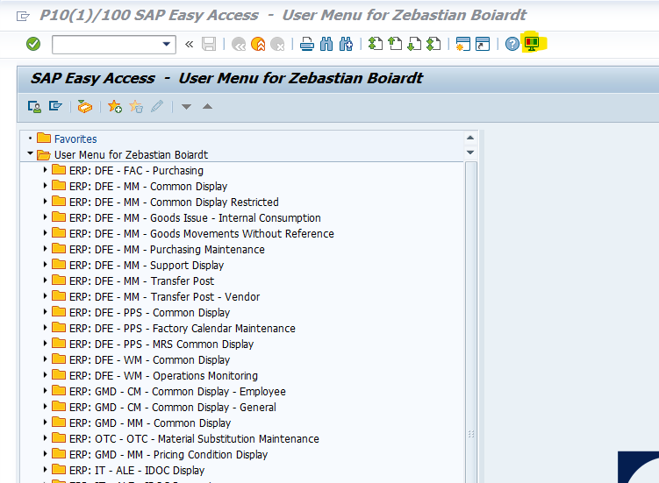The width and height of the screenshot is (659, 483).
Task: Click the orange Exit icon
Action: pyautogui.click(x=258, y=44)
